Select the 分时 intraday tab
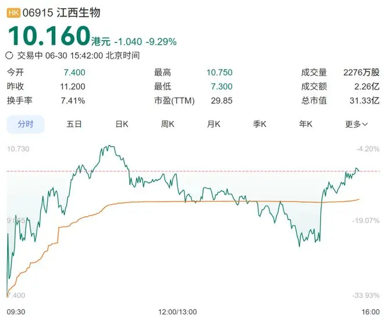Screen dimensions: 384x323 pos(26,124)
